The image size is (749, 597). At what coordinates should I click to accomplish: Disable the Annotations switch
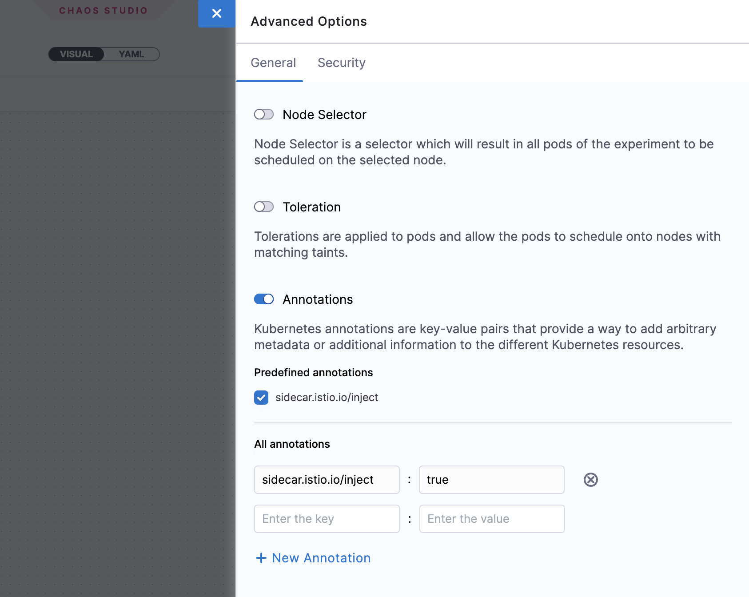click(x=263, y=299)
